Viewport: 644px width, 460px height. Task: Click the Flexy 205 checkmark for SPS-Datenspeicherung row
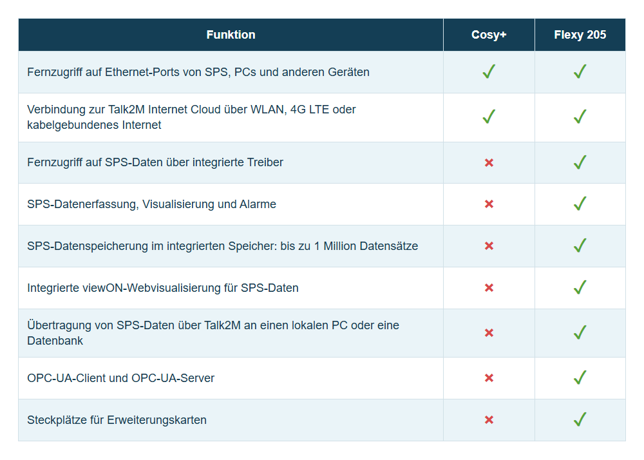coord(580,245)
